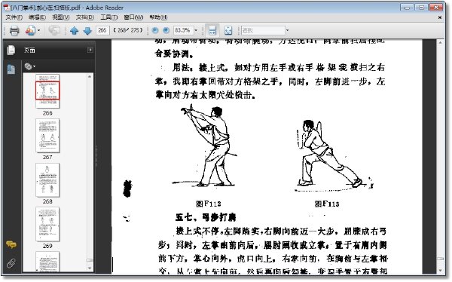
Task: Click the caption text 图F113
Action: click(327, 204)
